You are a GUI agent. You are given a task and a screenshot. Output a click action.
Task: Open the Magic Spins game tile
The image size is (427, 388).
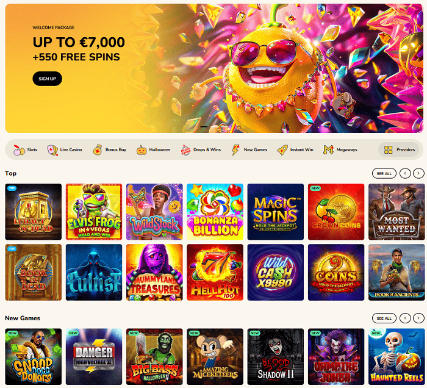[275, 212]
